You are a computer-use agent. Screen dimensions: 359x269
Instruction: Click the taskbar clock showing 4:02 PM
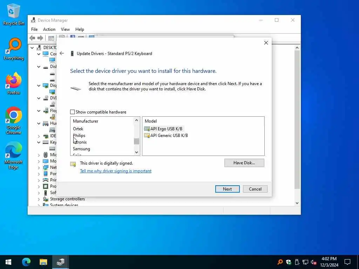point(329,262)
